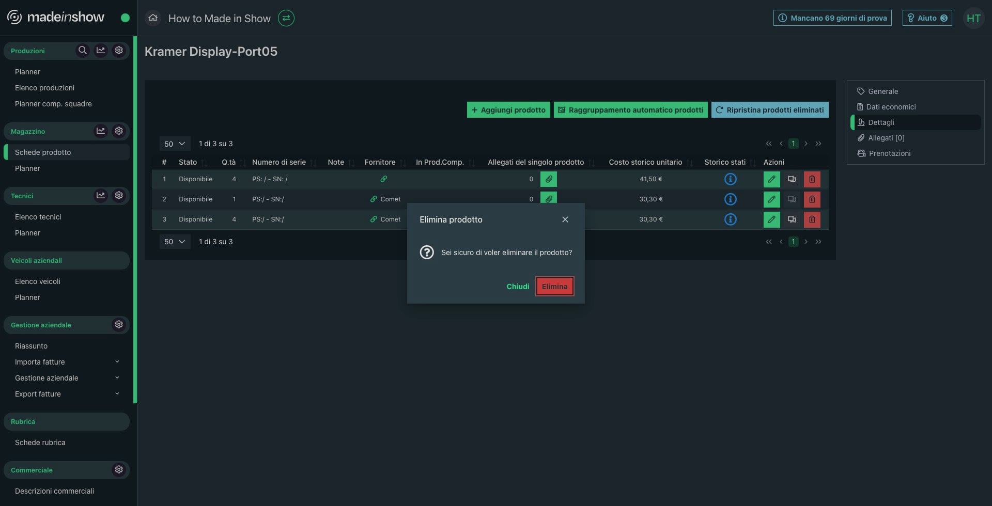Open the Tecnici statistics chart icon
This screenshot has width=992, height=506.
coord(101,195)
